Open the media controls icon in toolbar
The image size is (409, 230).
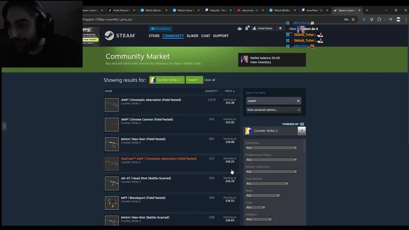click(390, 19)
